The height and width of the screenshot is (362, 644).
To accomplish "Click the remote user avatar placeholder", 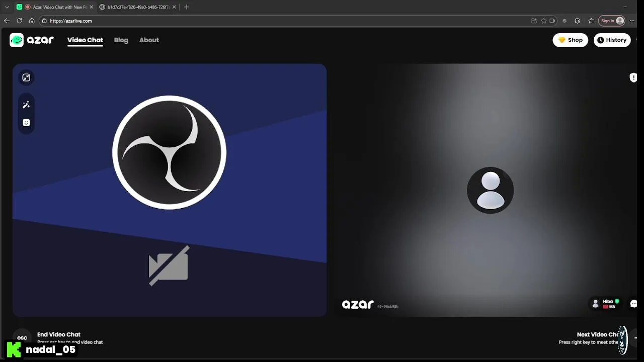I will (x=491, y=190).
